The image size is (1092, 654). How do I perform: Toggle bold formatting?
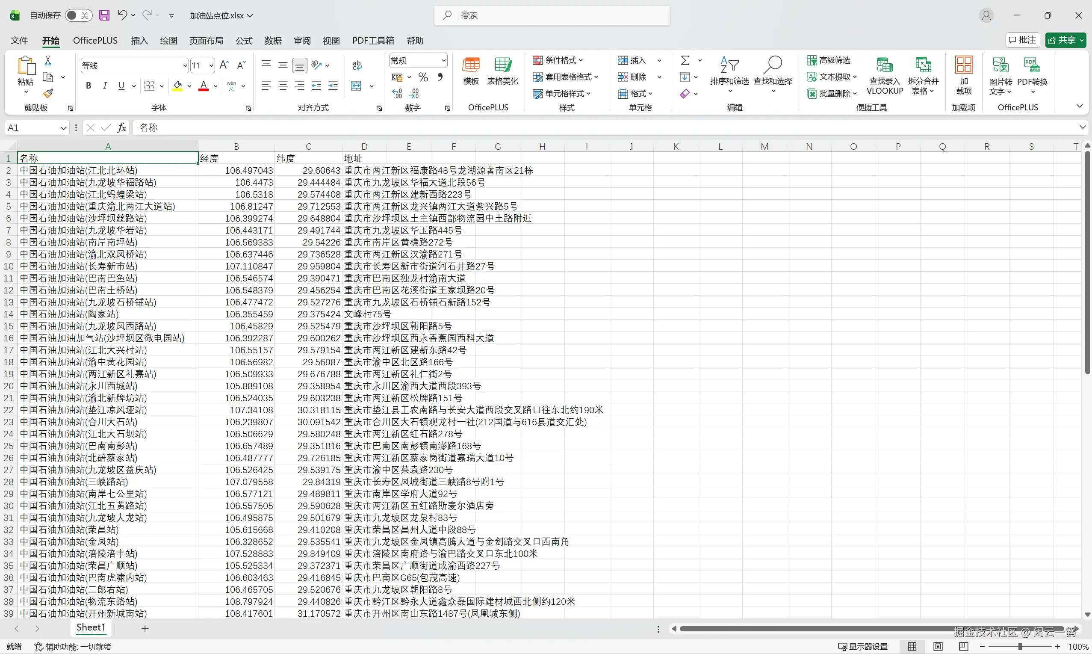click(89, 86)
